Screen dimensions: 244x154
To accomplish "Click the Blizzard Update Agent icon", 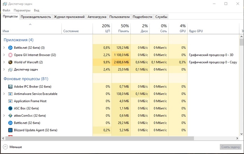I will (10, 130).
